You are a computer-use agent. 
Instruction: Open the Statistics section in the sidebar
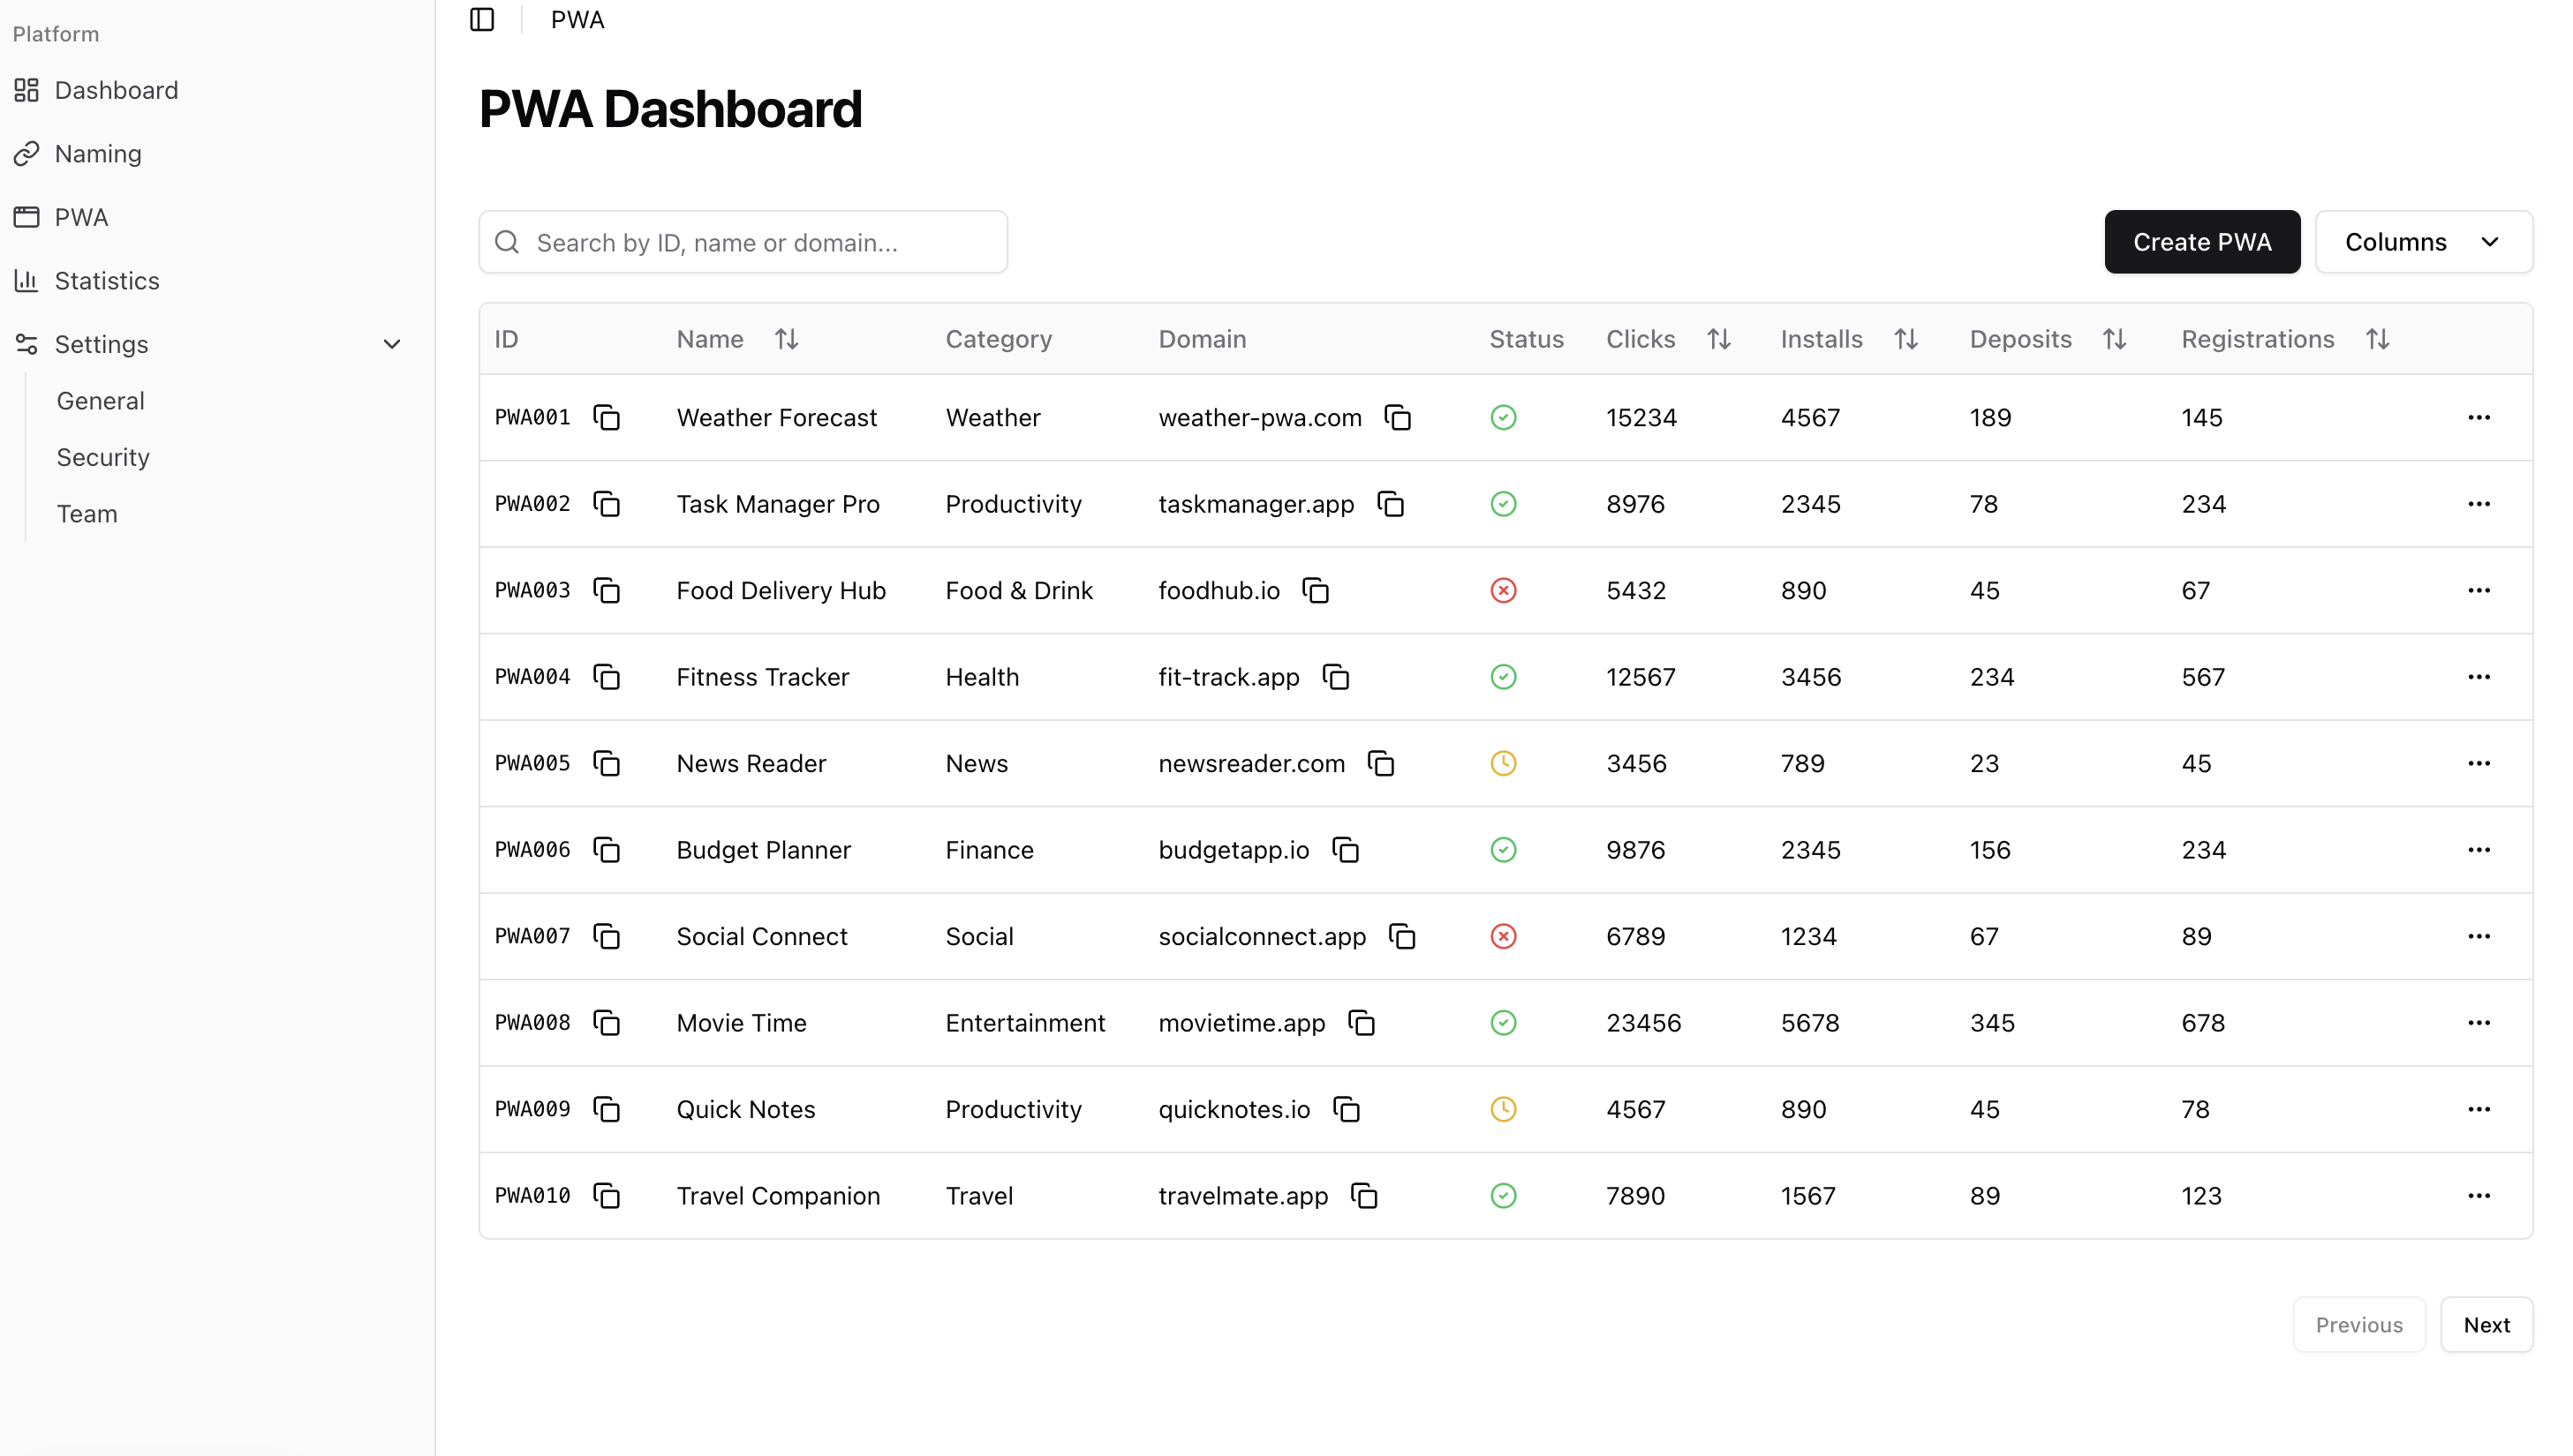coord(107,281)
